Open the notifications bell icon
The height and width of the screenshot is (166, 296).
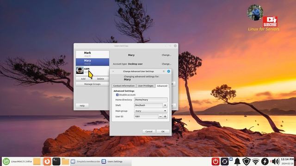coord(237,161)
